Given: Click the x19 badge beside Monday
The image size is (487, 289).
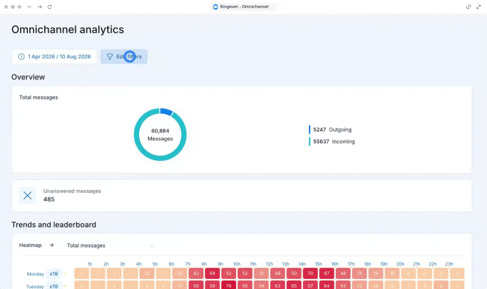Looking at the screenshot, I should pos(54,274).
